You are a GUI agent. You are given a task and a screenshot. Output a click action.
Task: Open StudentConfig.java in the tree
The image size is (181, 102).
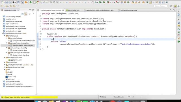20,50
